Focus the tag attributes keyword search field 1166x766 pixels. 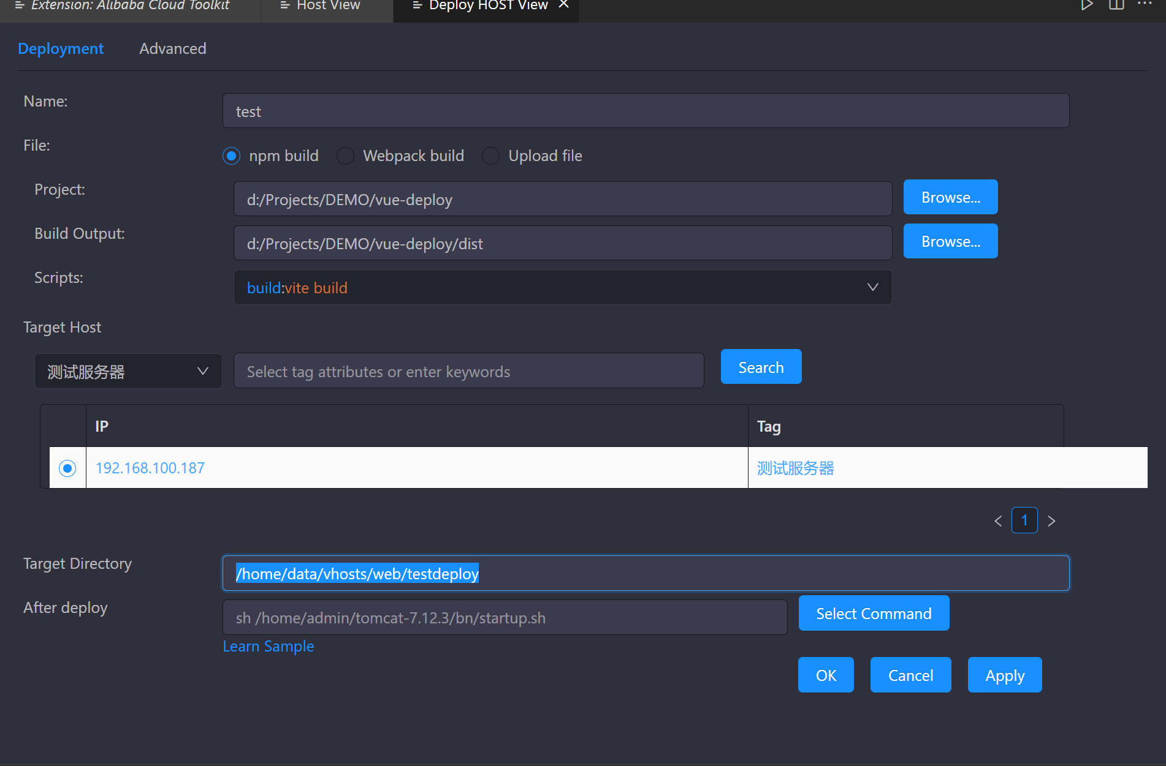click(x=469, y=371)
